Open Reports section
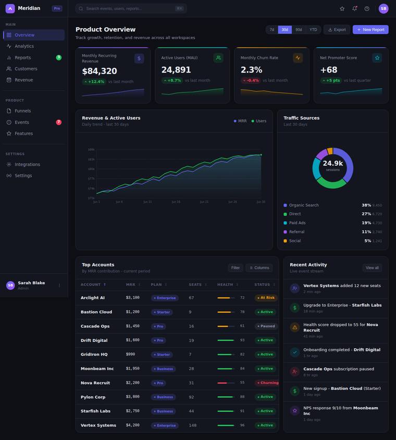This screenshot has height=440, width=396. pos(34,57)
